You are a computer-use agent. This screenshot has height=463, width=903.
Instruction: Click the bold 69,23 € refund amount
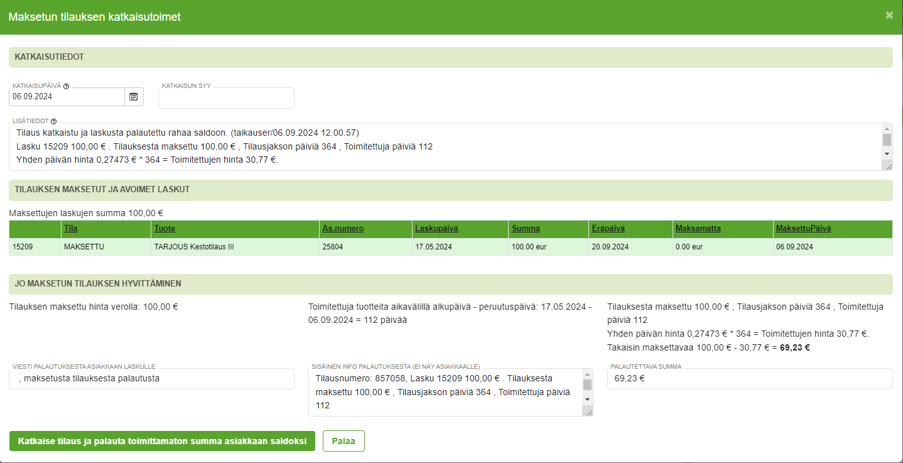coord(795,347)
